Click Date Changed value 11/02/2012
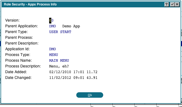The width and height of the screenshot is (182, 107). click(60, 78)
